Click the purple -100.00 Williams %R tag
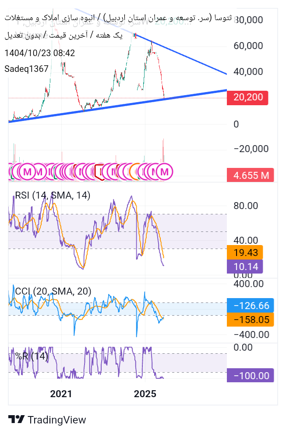 pyautogui.click(x=251, y=376)
